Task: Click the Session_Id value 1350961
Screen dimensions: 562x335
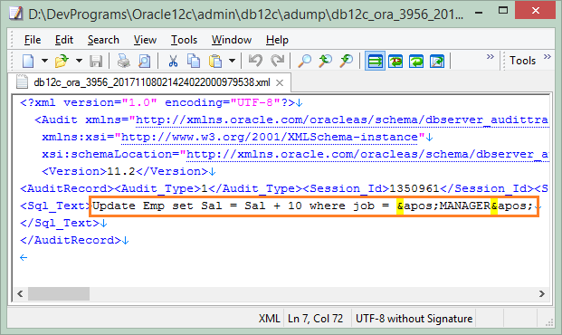Action: [x=414, y=188]
